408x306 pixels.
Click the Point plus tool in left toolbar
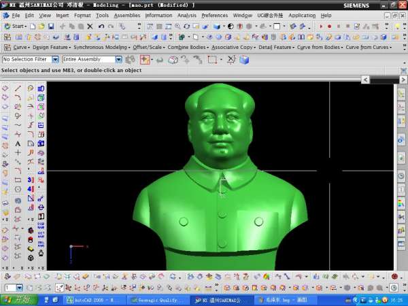click(18, 152)
